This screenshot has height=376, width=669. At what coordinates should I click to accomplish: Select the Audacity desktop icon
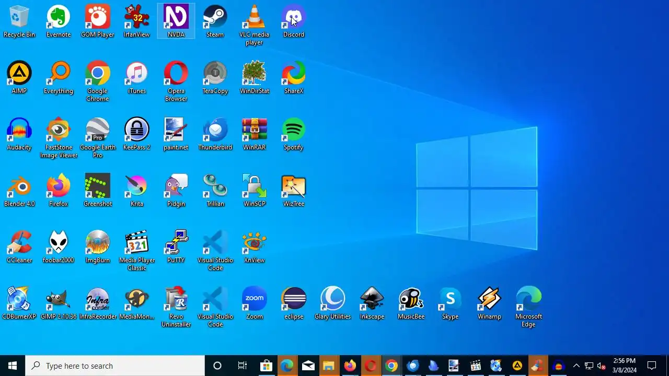coord(19,134)
